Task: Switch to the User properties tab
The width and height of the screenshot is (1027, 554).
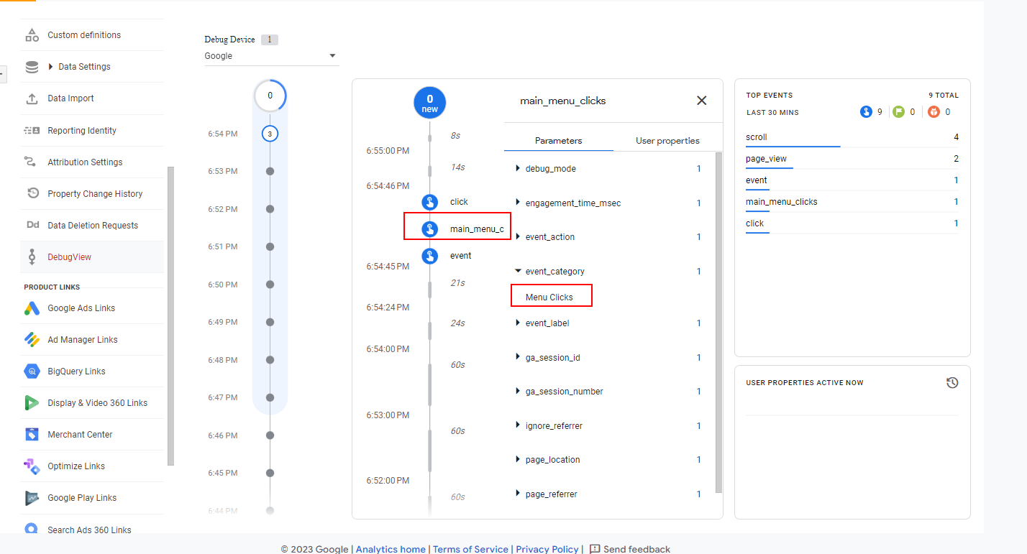Action: pyautogui.click(x=667, y=141)
